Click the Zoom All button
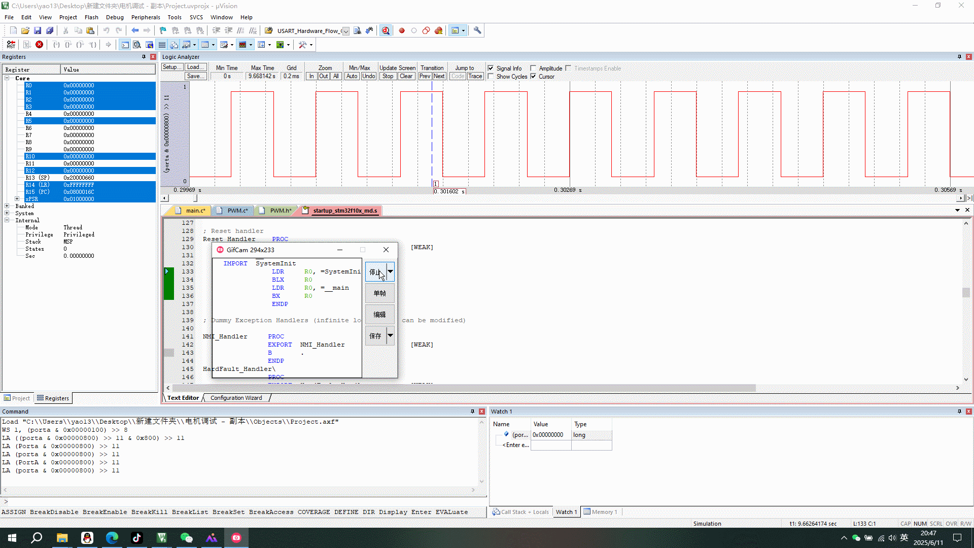This screenshot has height=548, width=974. tap(336, 76)
